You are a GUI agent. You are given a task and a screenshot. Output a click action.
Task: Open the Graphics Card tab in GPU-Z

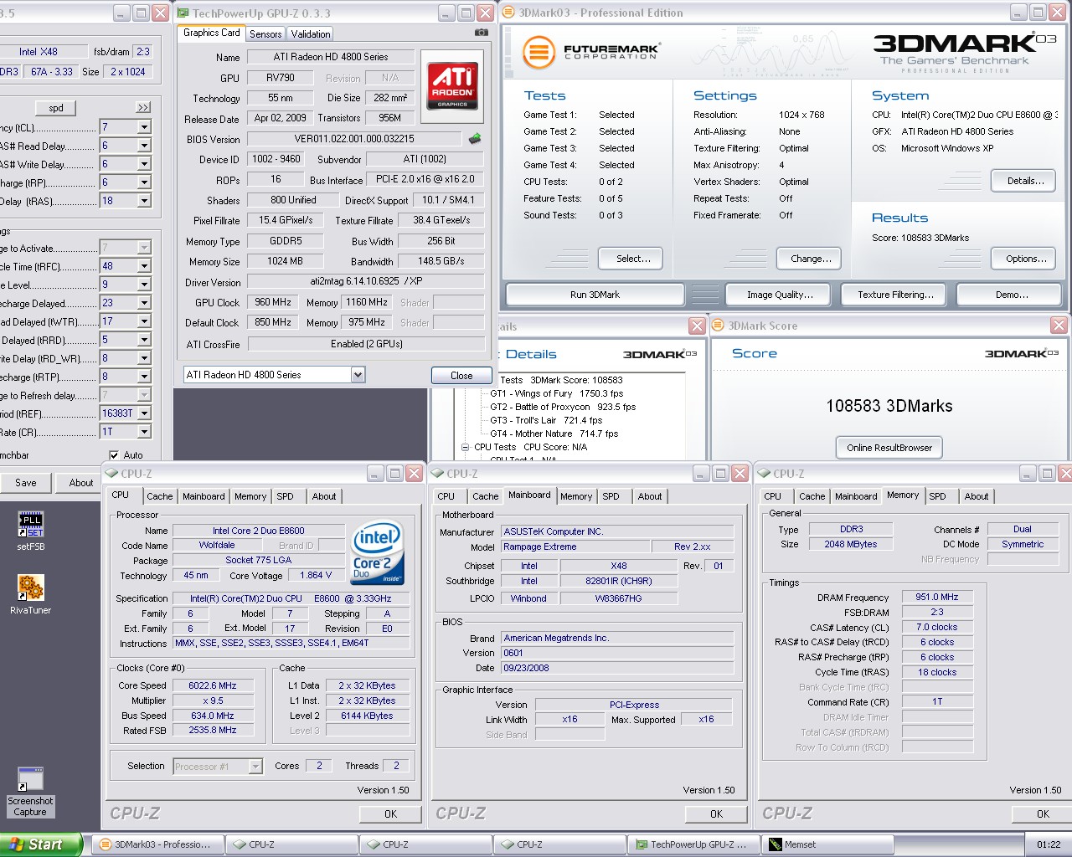[211, 33]
